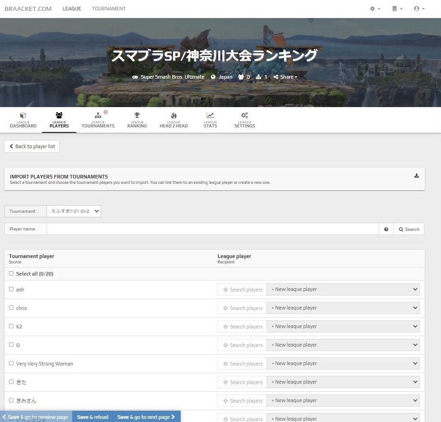Click the help question mark icon
The image size is (441, 422).
pos(386,229)
